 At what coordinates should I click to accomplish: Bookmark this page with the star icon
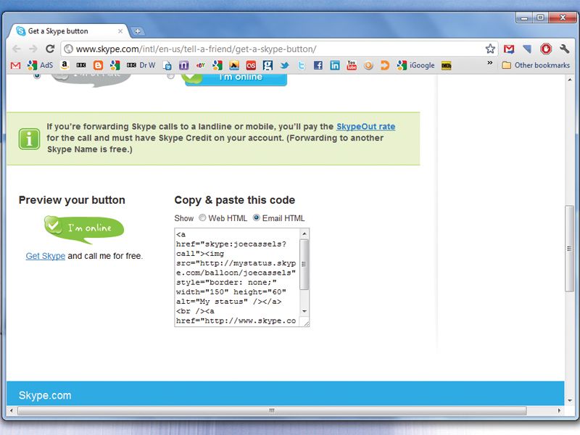point(490,49)
